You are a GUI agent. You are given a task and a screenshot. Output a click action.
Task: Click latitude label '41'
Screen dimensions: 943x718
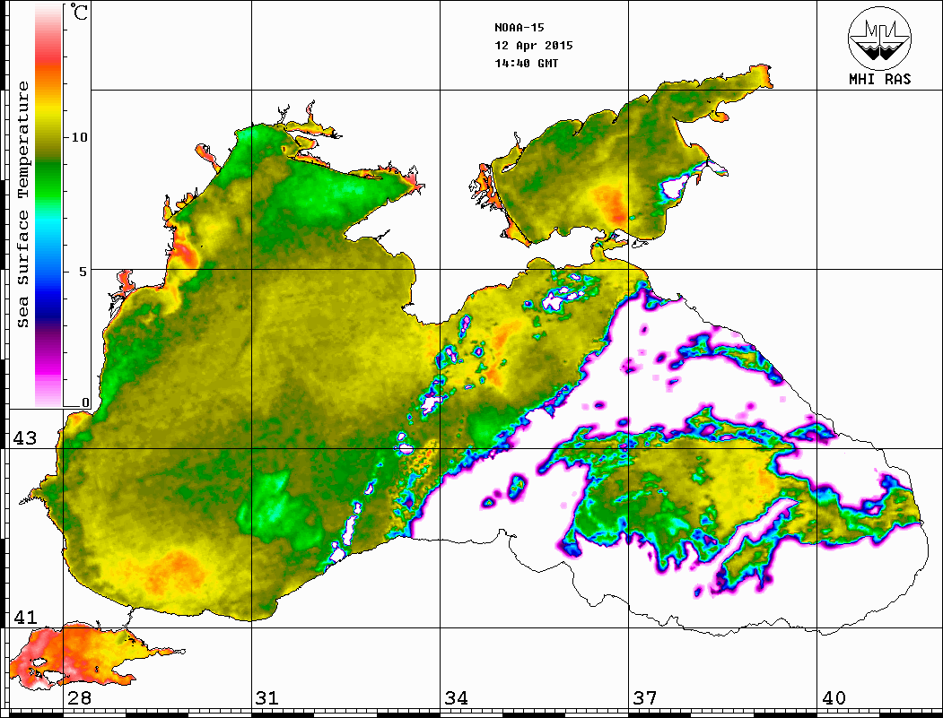tap(25, 618)
